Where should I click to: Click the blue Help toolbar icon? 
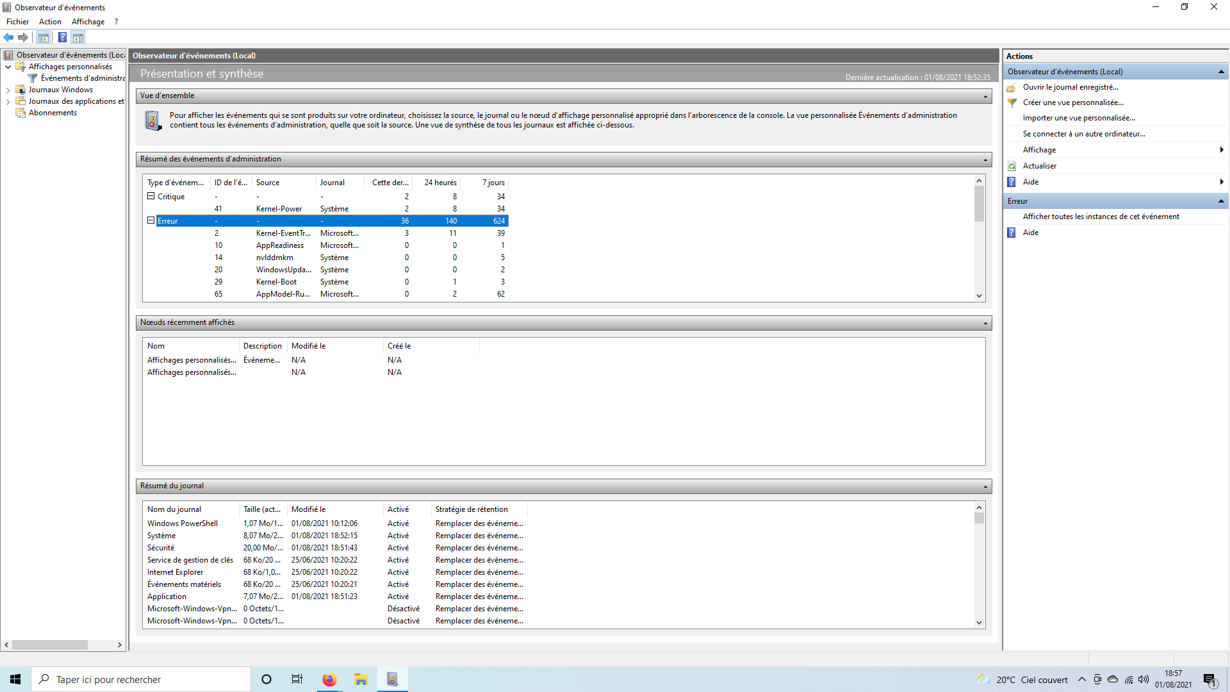[62, 37]
